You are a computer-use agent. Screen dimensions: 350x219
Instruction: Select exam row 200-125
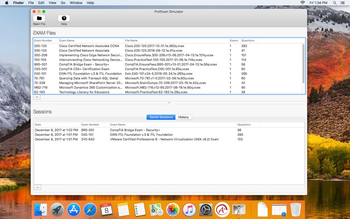click(168, 50)
